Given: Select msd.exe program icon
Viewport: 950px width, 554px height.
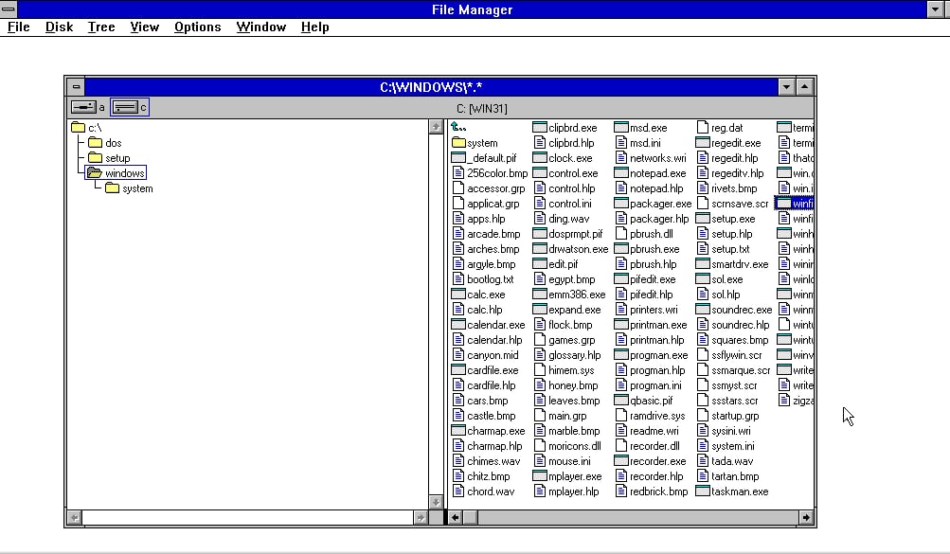Looking at the screenshot, I should (620, 128).
